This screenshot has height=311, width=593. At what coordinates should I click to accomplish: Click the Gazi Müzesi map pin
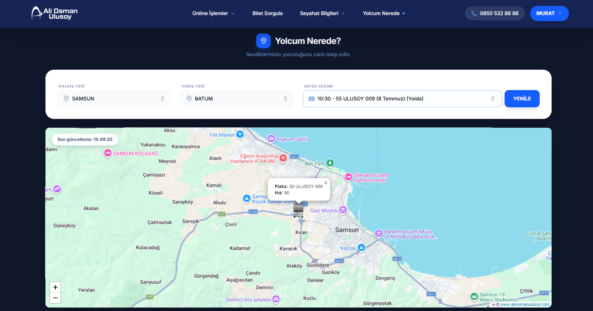343,210
